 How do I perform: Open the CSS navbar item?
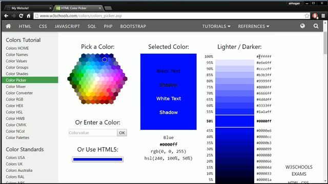43,26
